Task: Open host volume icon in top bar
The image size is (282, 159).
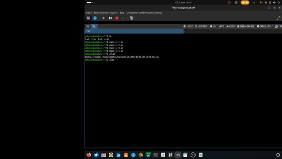Action: click(x=274, y=3)
